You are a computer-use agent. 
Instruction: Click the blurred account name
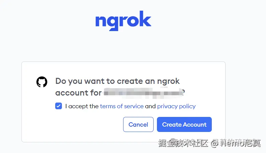click(143, 93)
